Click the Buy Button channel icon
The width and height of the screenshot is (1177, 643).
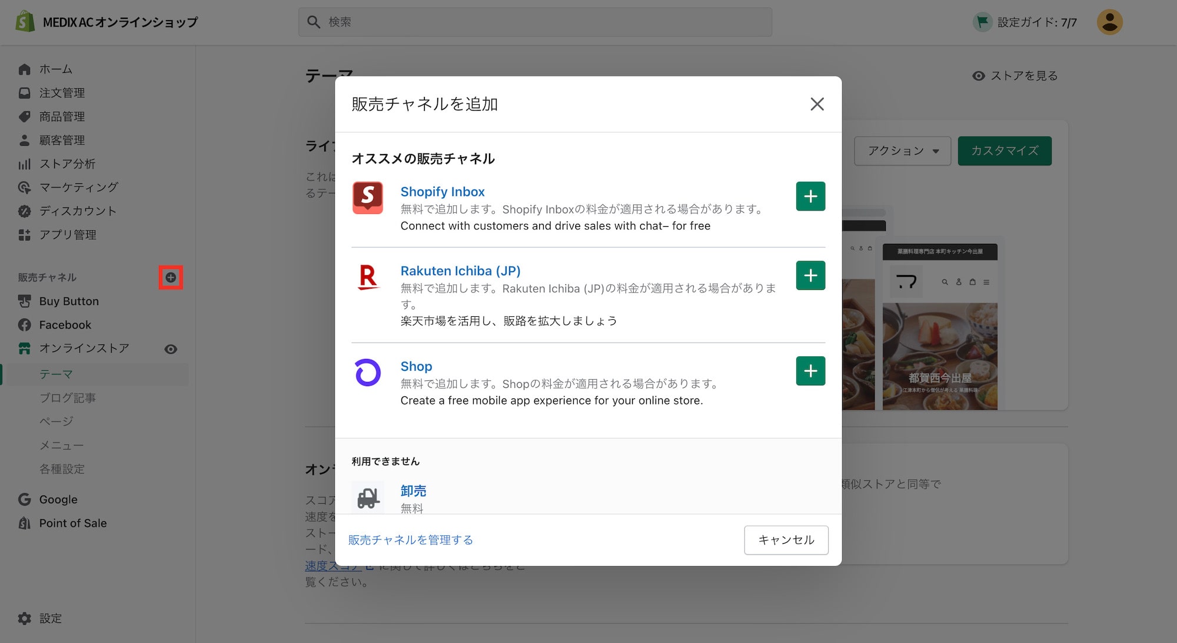pos(24,301)
